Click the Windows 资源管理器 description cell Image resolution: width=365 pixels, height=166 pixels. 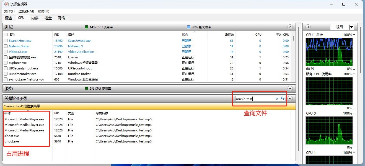pyautogui.click(x=83, y=63)
